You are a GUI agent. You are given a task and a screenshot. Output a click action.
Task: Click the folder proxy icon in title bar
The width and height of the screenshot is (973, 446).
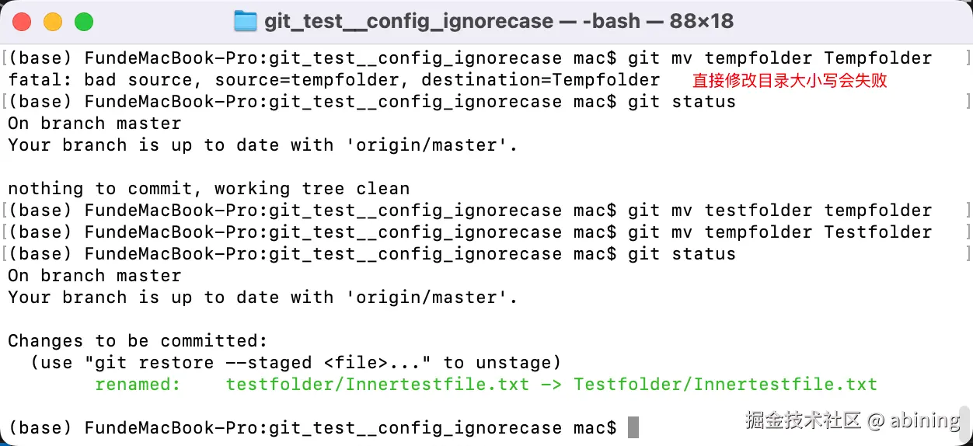(245, 21)
